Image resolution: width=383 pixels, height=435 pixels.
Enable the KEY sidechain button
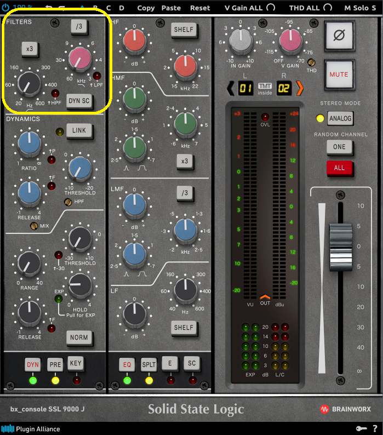tap(76, 363)
